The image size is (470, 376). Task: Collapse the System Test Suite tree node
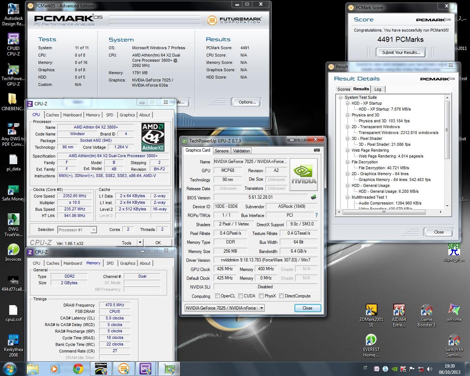click(341, 97)
